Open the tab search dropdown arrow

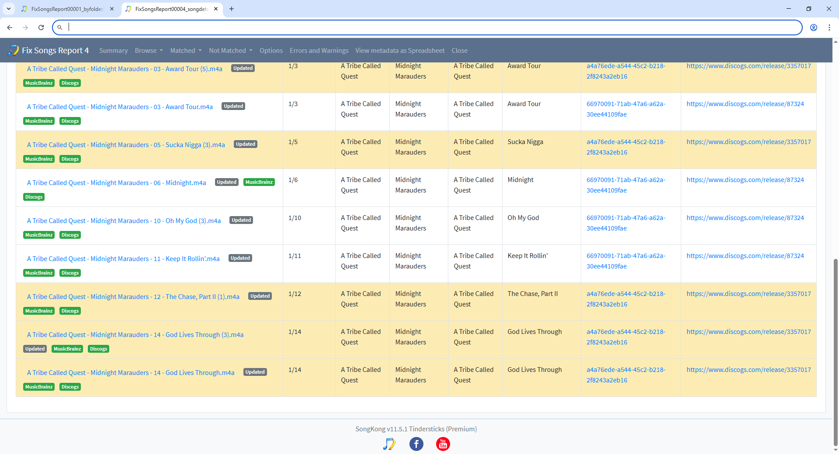(8, 9)
